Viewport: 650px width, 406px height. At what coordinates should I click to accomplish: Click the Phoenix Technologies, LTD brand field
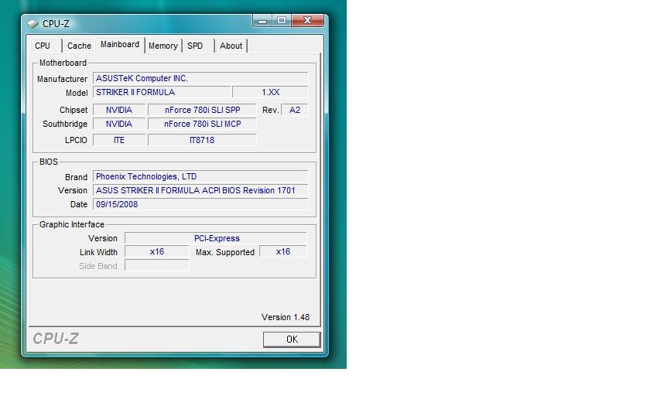[200, 176]
